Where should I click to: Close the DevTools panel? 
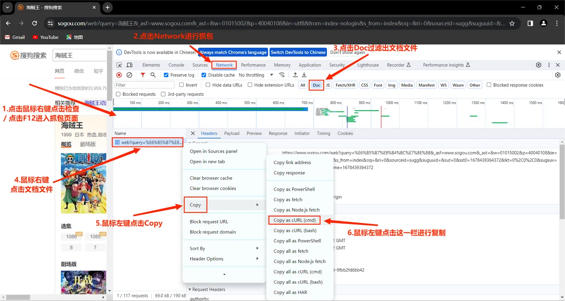click(x=558, y=65)
